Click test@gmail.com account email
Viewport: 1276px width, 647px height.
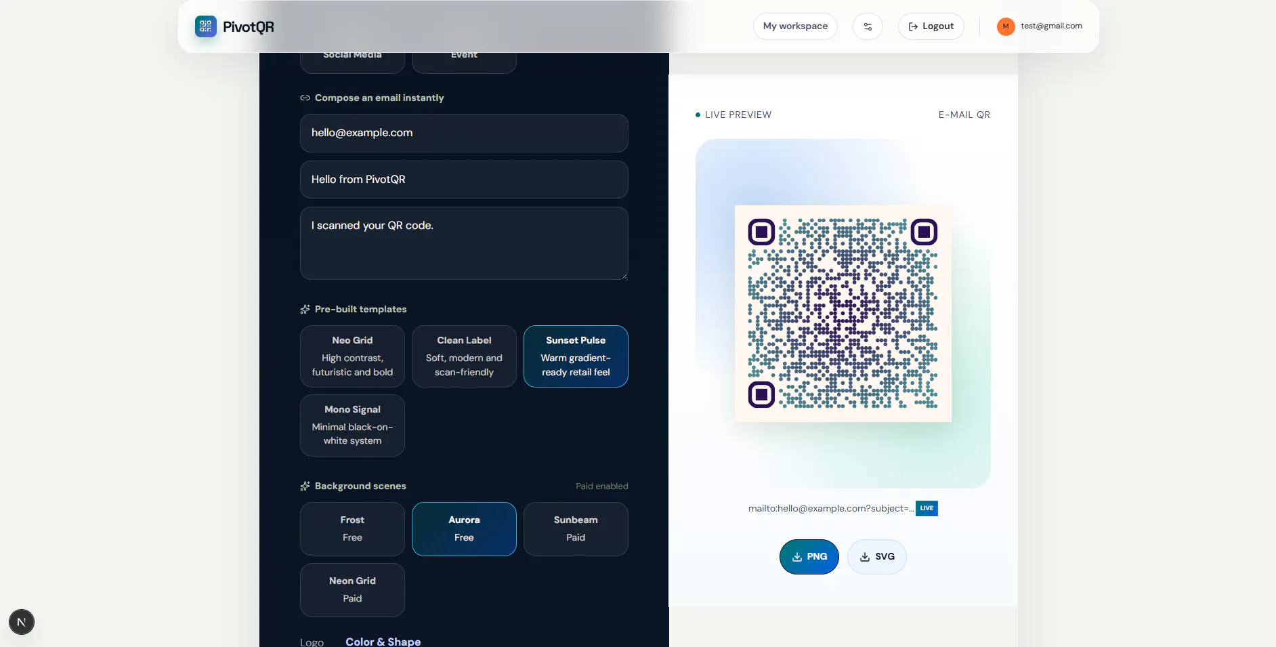1051,26
